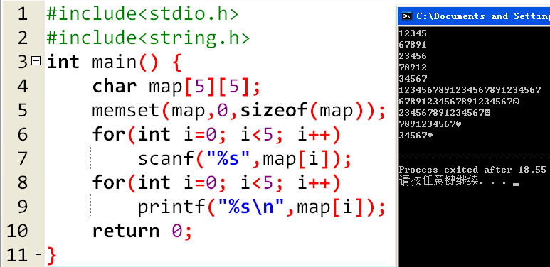This screenshot has height=267, width=550.
Task: Click the console title bar text
Action: click(x=483, y=16)
